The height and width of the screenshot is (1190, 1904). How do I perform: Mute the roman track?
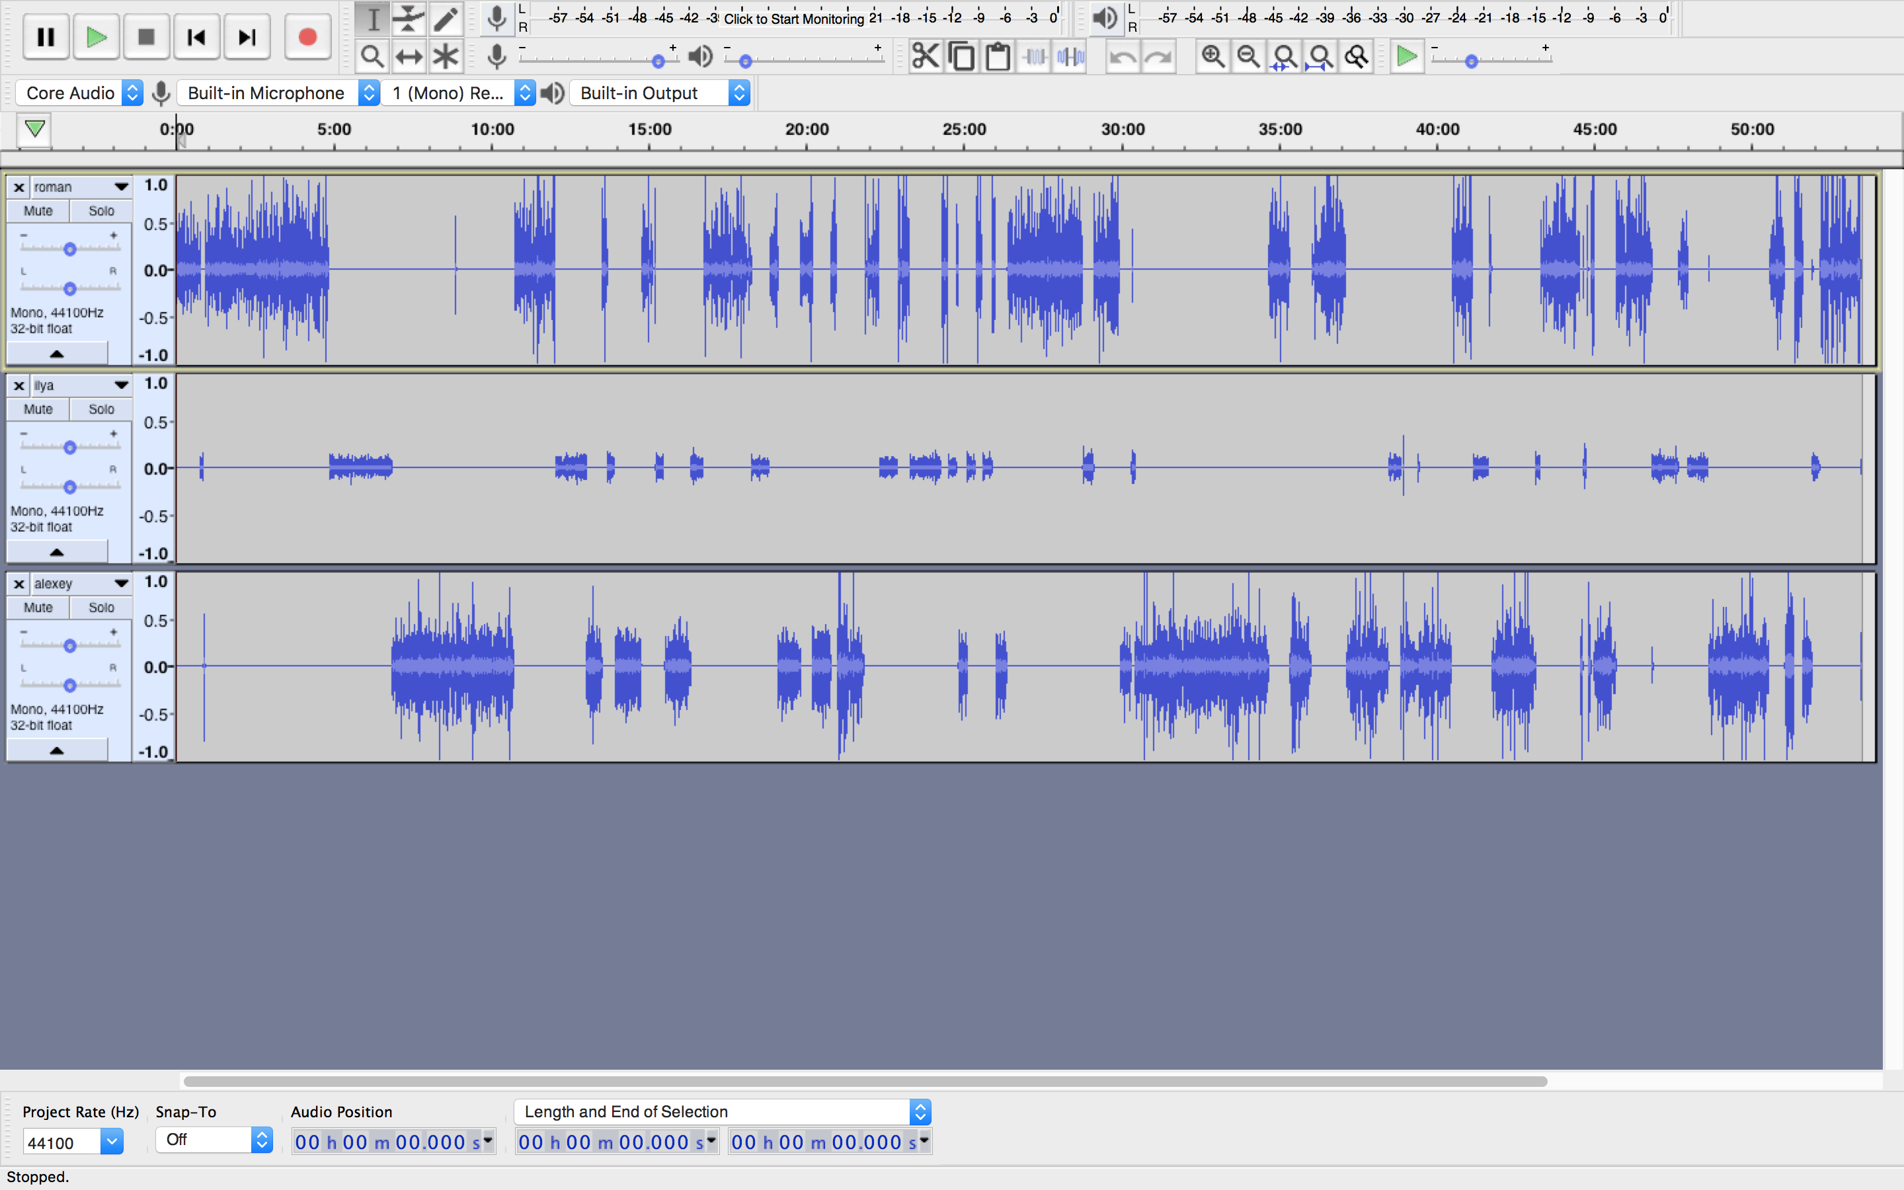pyautogui.click(x=38, y=211)
